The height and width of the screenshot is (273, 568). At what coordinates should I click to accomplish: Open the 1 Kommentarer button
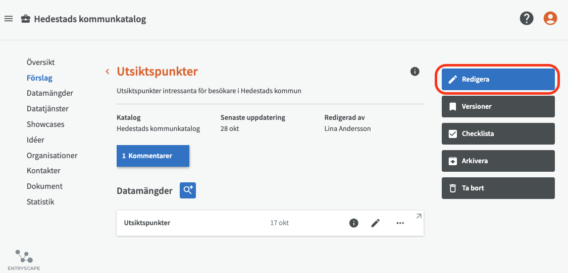(x=152, y=156)
